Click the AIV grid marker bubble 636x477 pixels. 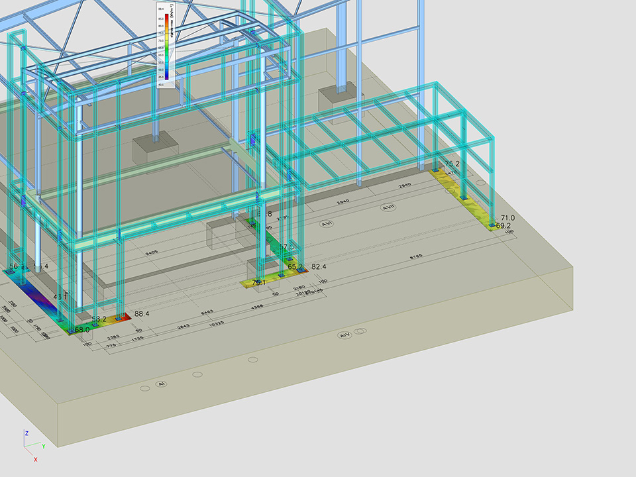tap(344, 336)
